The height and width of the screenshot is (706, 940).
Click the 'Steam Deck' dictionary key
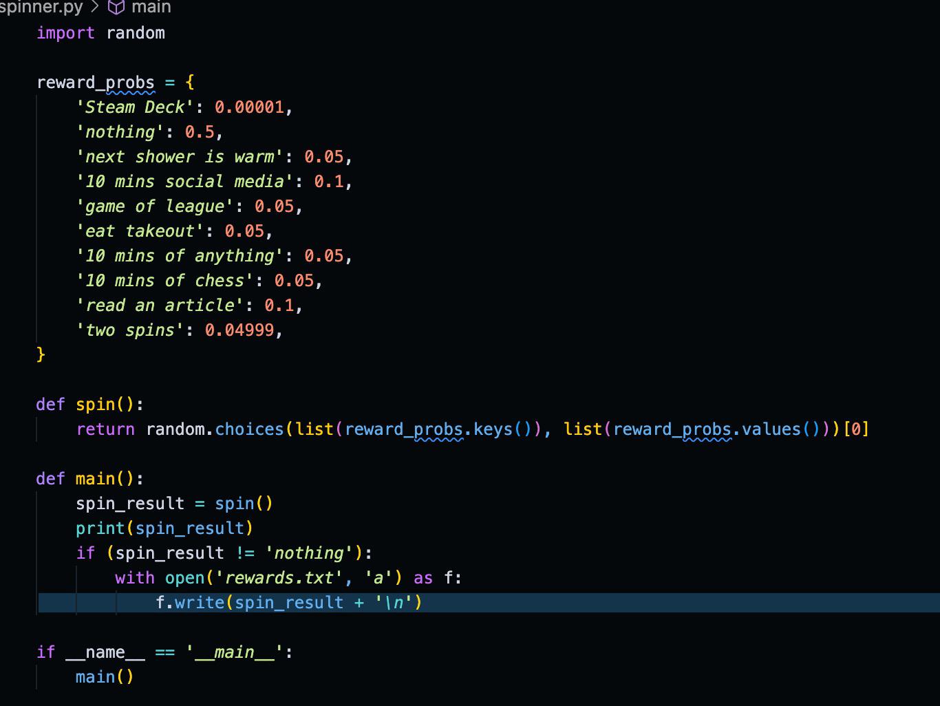point(135,107)
